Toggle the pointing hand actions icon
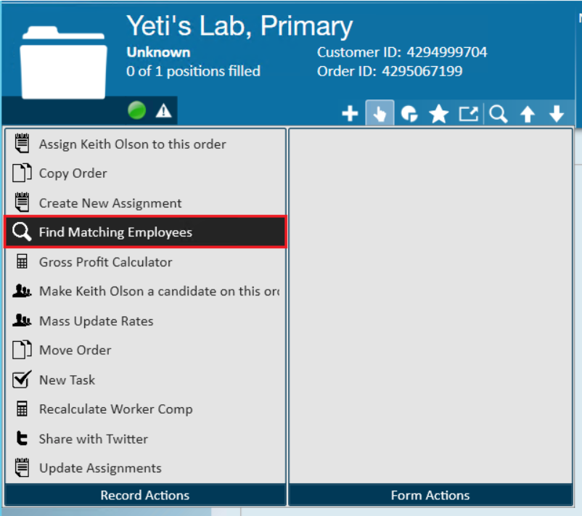Screen dimensions: 582x516 click(380, 114)
